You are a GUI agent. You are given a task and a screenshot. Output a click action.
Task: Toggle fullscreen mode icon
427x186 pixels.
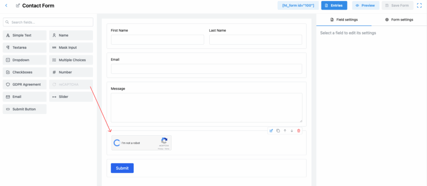[x=419, y=5]
